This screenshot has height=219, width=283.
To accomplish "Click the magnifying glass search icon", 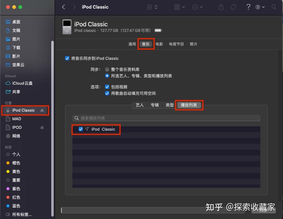I will coord(274,7).
